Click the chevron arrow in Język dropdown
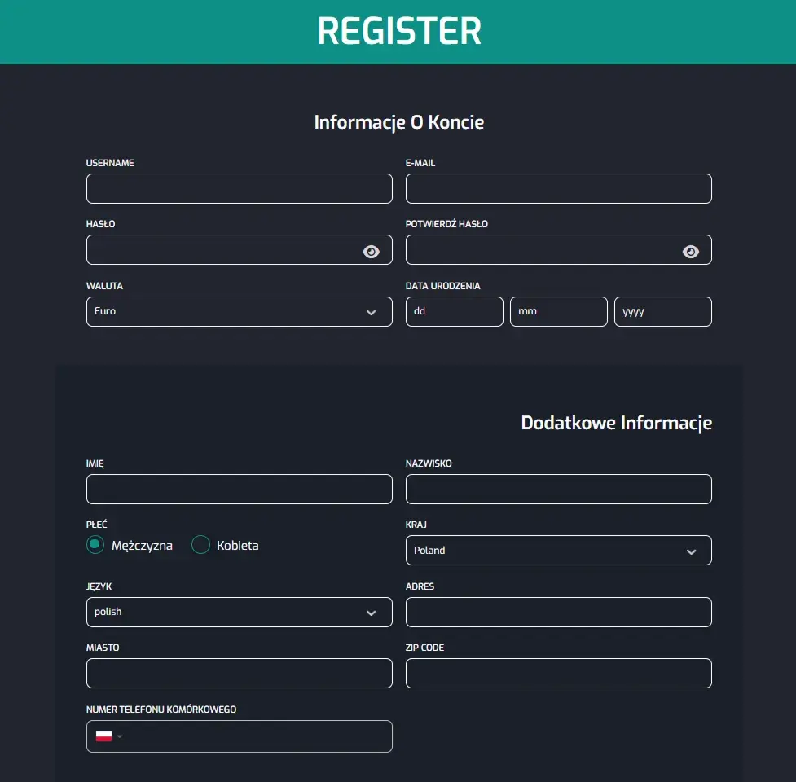Viewport: 796px width, 782px height. pyautogui.click(x=371, y=613)
